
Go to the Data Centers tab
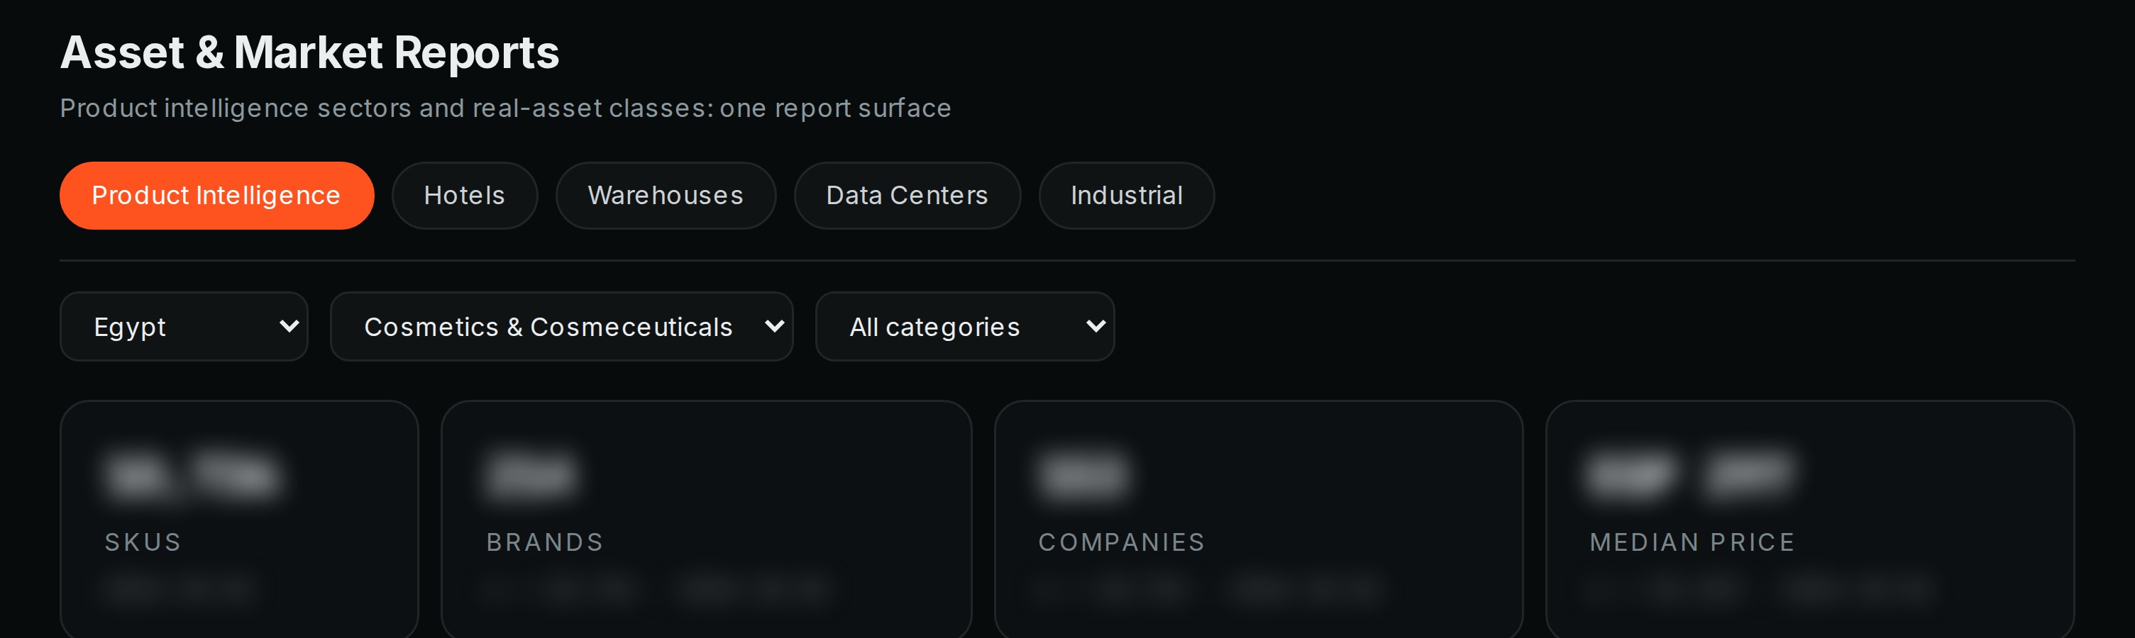(907, 196)
